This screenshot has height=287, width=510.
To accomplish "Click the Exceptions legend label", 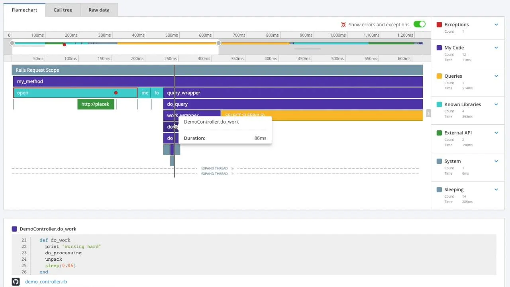I will [457, 25].
